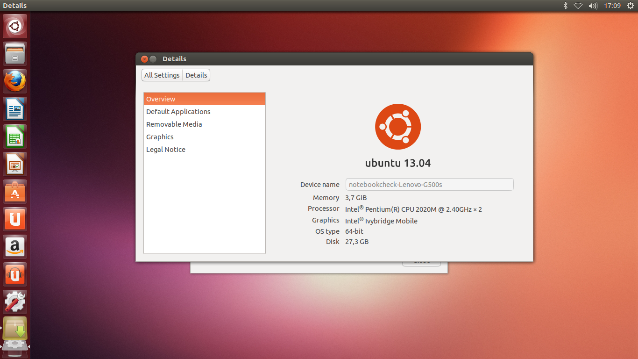
Task: Open LibreOffice Calc spreadsheet app
Action: coord(15,136)
